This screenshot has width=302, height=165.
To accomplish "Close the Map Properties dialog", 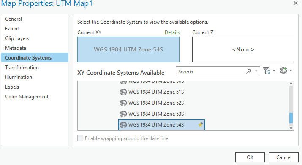I will pyautogui.click(x=296, y=3).
